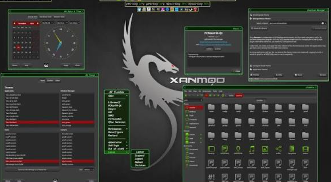The width and height of the screenshot is (331, 182).
Task: Open the green Downloads folder icon in the grid
Action: pos(238,149)
